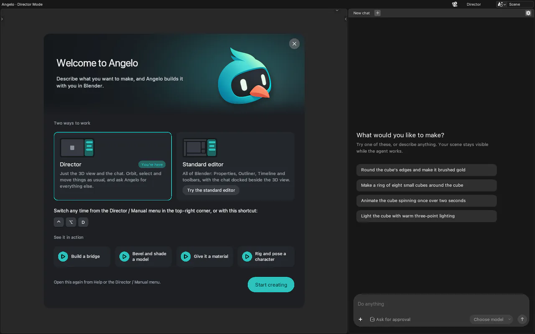Click the Option key shortcut keycap
The width and height of the screenshot is (535, 334).
[x=71, y=222]
